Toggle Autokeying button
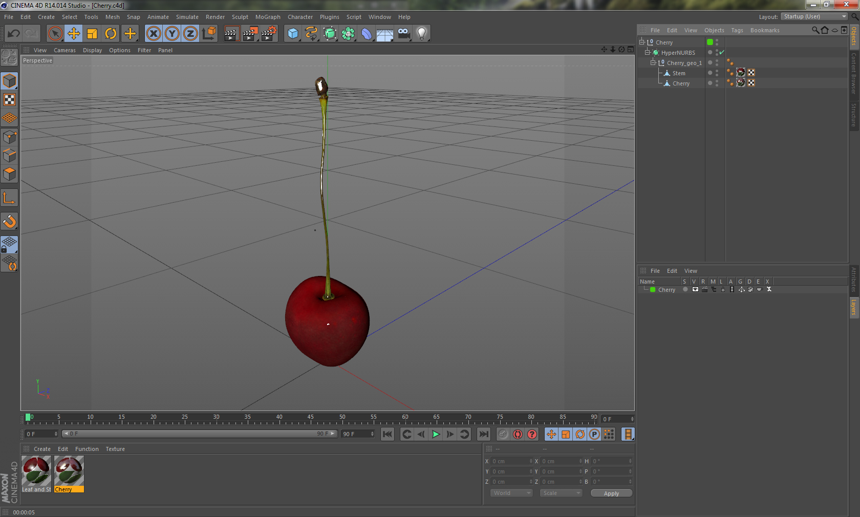 coord(518,434)
